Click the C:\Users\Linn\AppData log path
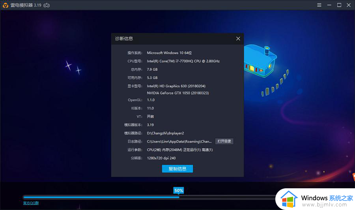Viewport: 355px width, 210px height. tap(179, 142)
